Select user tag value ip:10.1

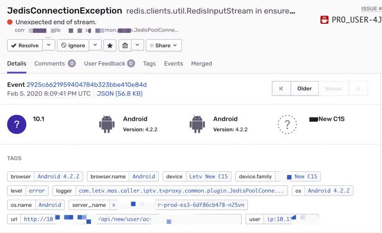pyautogui.click(x=291, y=219)
